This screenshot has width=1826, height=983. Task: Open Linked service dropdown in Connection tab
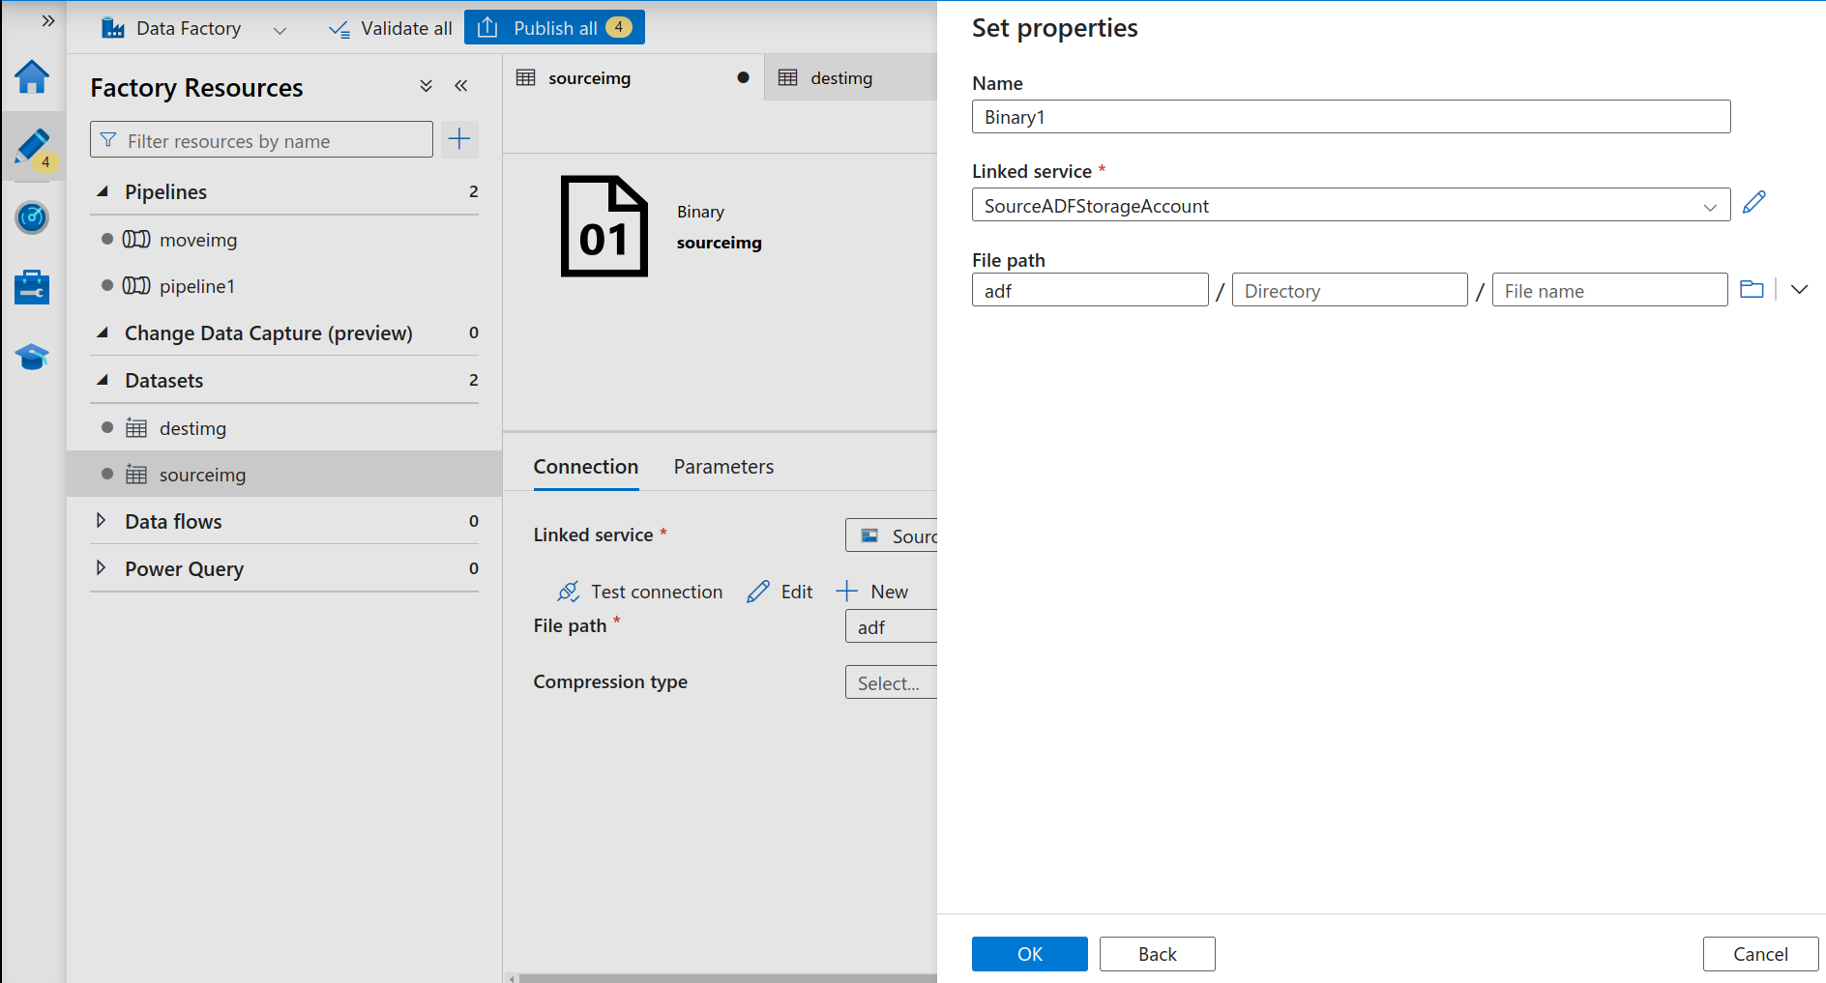pyautogui.click(x=892, y=535)
